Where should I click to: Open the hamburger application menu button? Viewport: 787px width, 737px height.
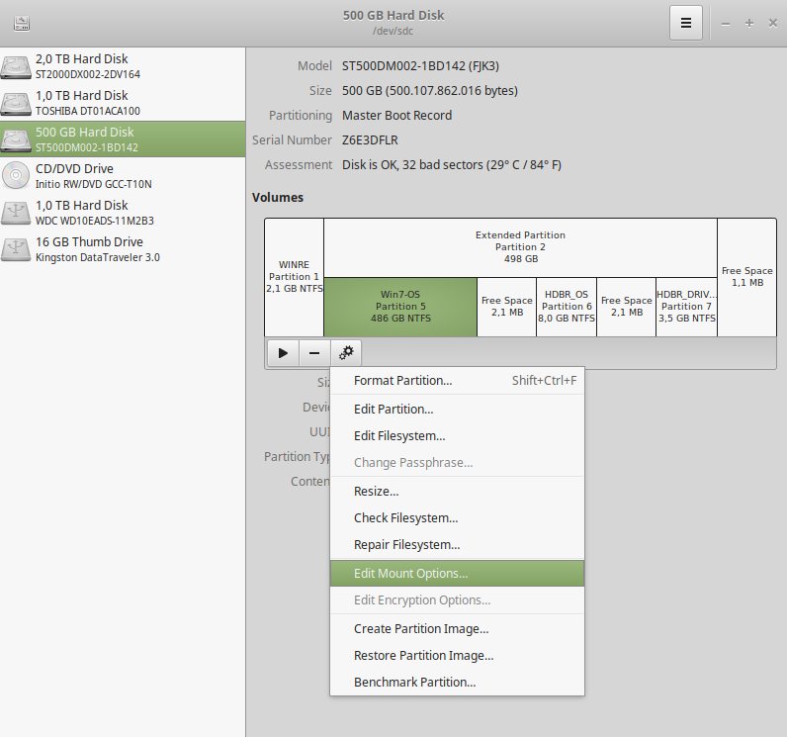tap(685, 23)
